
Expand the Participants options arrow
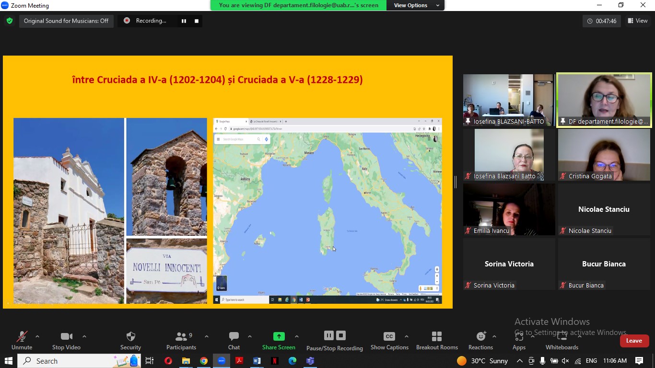click(x=207, y=336)
